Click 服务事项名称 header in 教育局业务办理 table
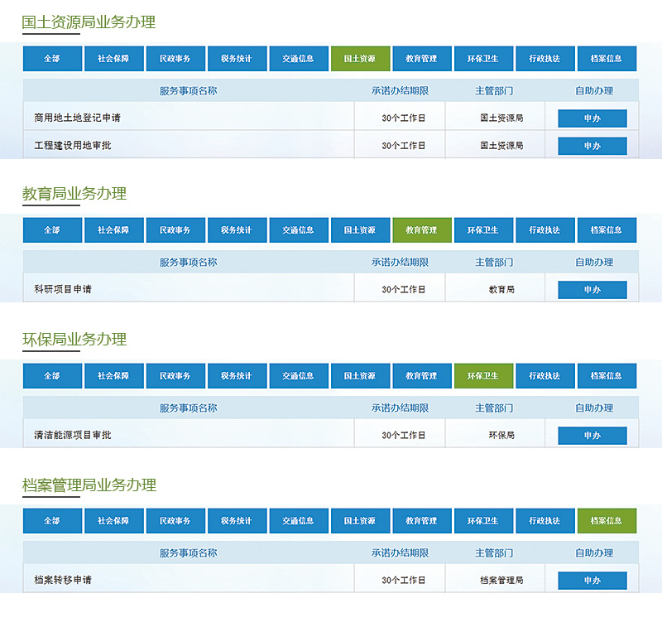The width and height of the screenshot is (662, 632). click(x=189, y=263)
